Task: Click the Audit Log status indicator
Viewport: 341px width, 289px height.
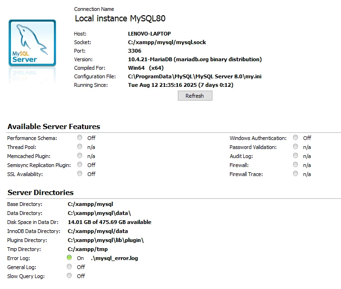Action: 295,155
